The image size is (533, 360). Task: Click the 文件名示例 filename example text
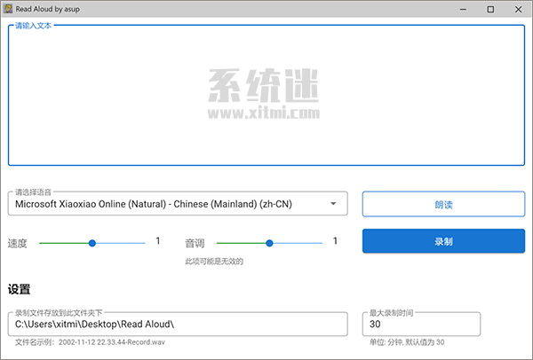(x=90, y=342)
